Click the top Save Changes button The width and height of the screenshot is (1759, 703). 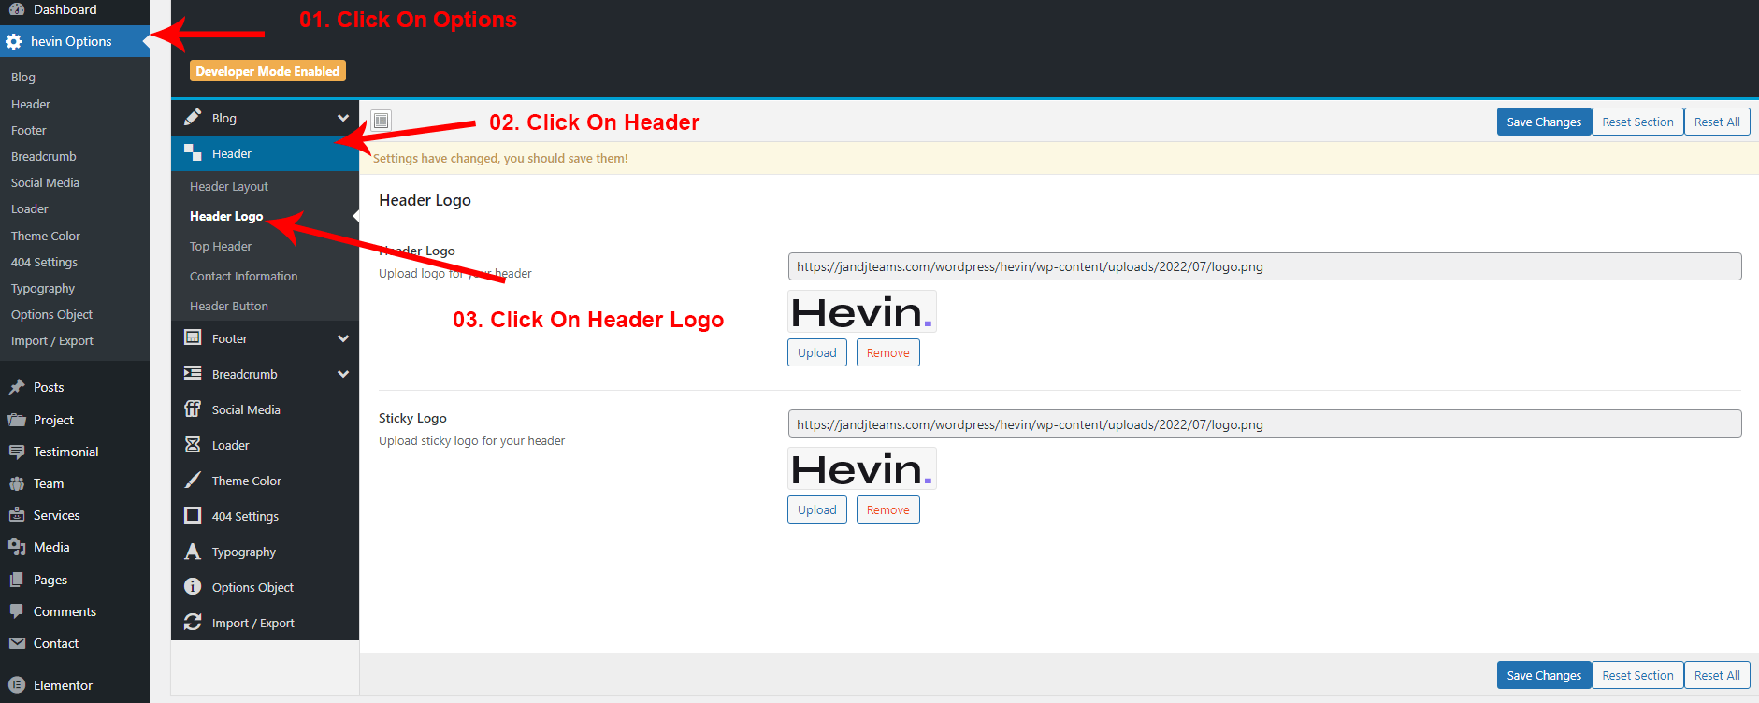1543,122
